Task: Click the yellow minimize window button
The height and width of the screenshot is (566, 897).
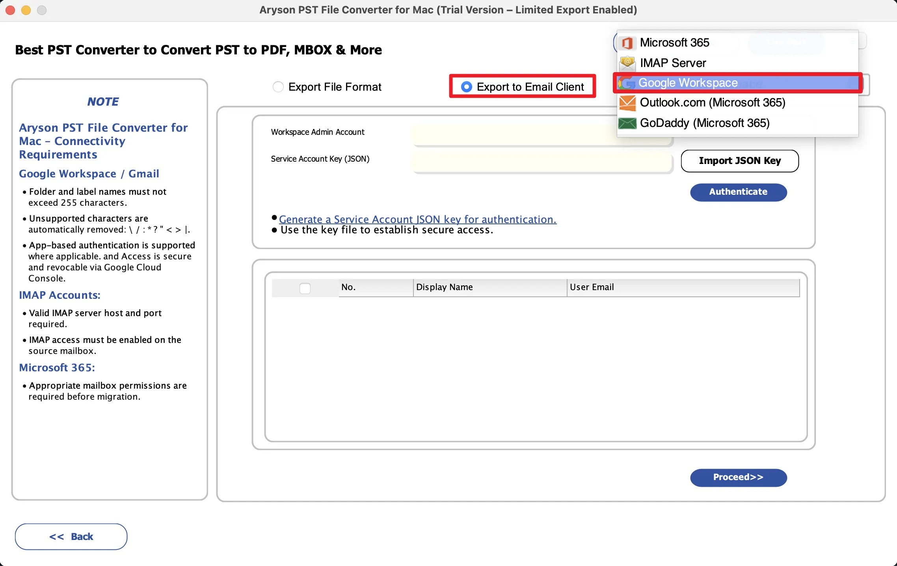Action: click(26, 10)
